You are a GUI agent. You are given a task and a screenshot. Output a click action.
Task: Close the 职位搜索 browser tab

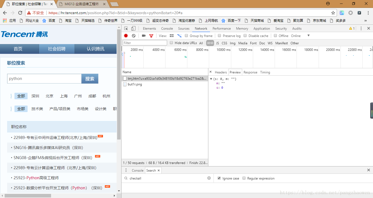(x=52, y=4)
